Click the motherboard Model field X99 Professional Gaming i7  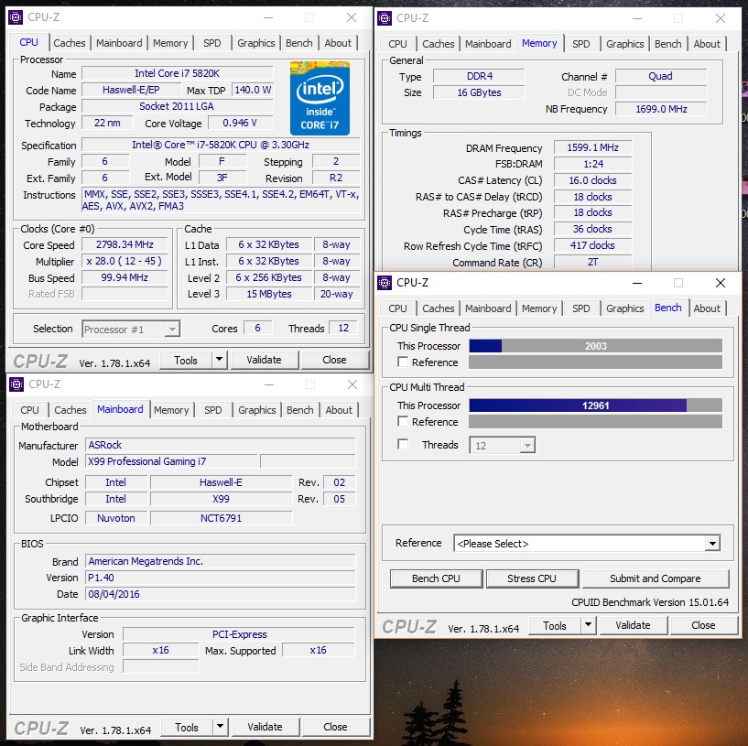(x=172, y=461)
